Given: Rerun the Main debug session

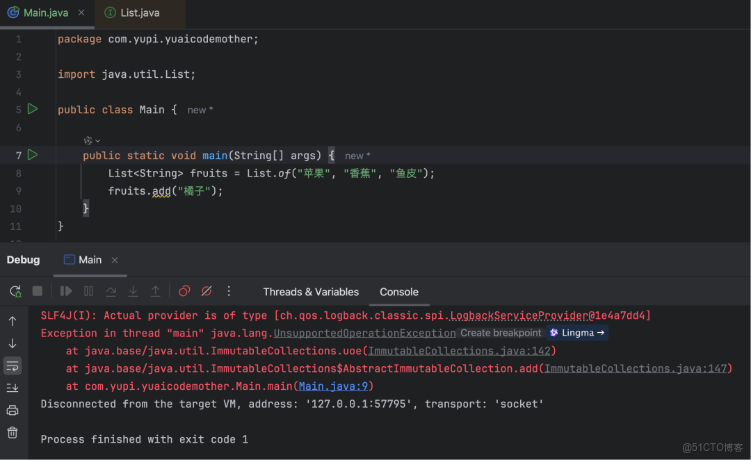Looking at the screenshot, I should pyautogui.click(x=15, y=291).
